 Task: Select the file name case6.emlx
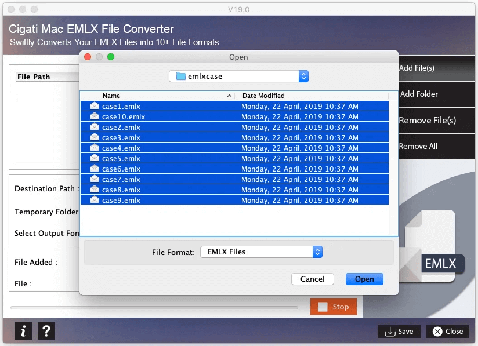pyautogui.click(x=121, y=169)
